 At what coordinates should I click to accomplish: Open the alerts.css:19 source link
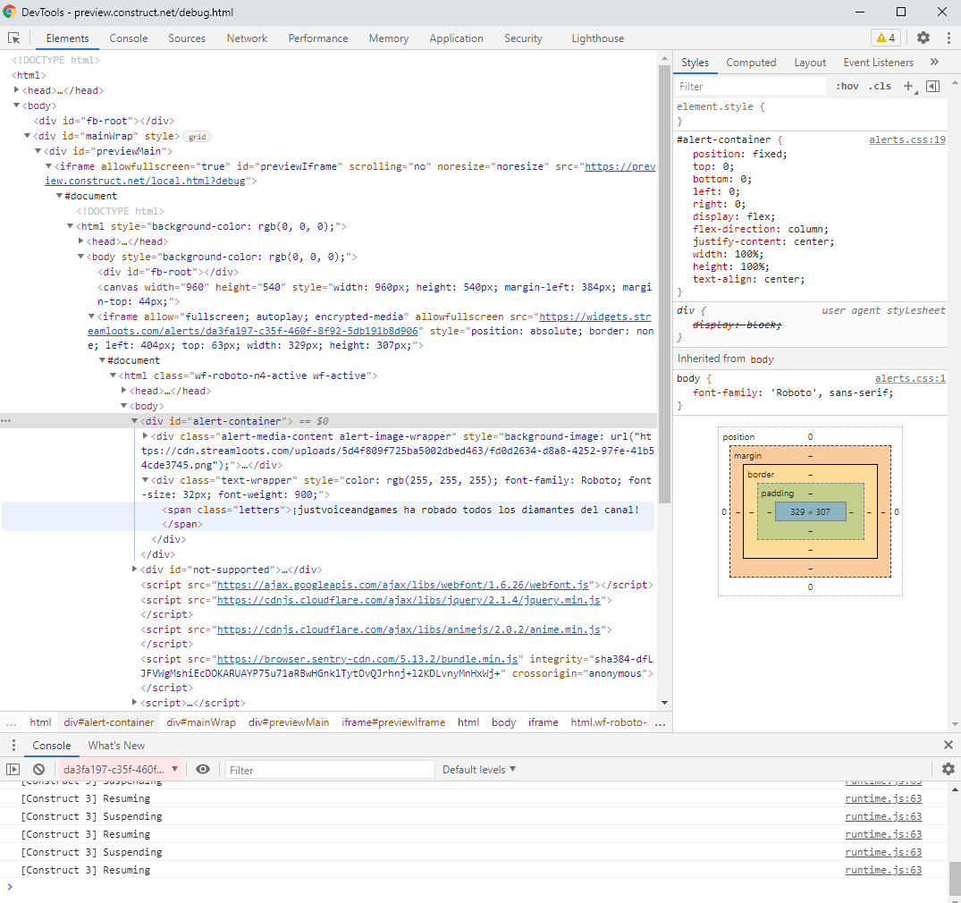point(906,139)
